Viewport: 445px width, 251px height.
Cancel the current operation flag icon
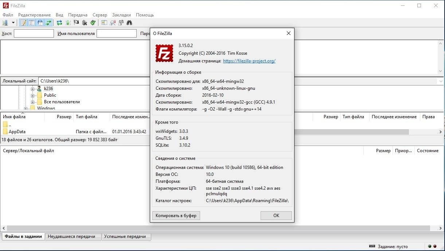76,23
